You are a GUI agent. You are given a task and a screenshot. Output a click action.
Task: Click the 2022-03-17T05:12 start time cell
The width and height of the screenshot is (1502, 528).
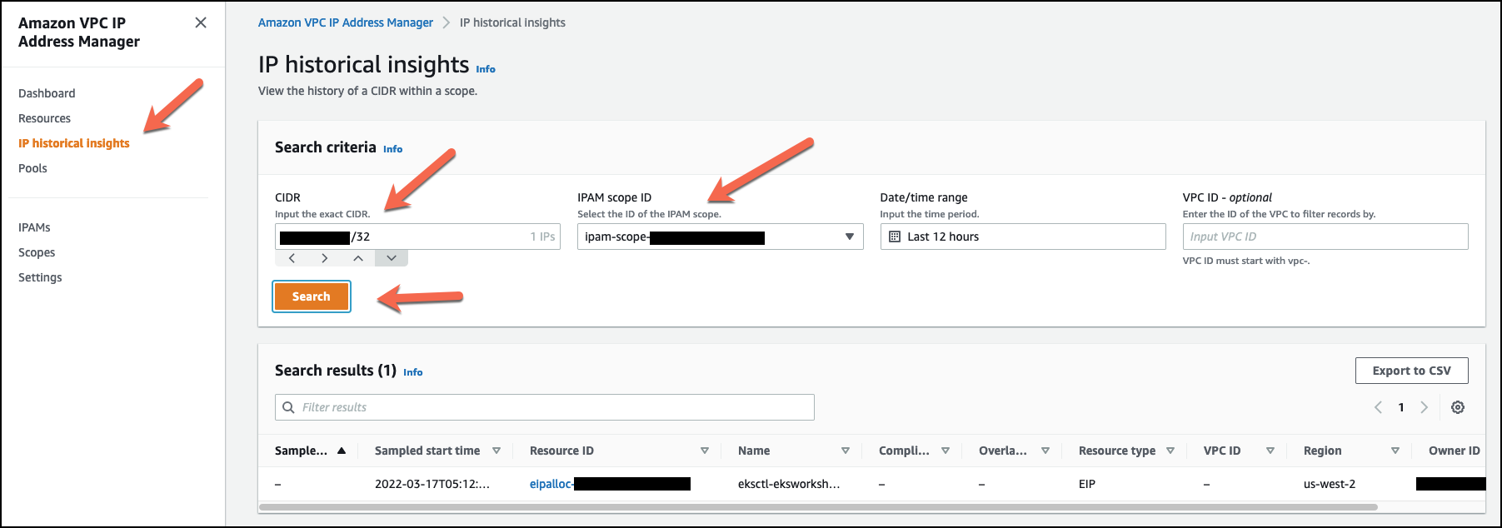point(432,484)
